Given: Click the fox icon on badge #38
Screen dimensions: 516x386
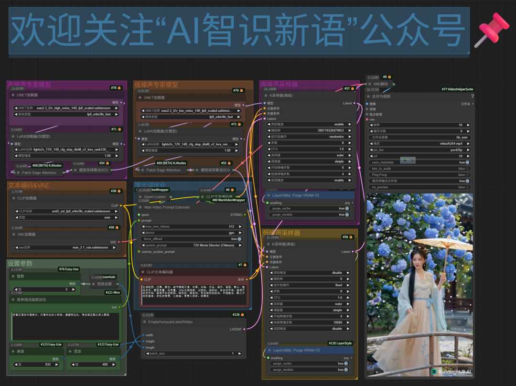Looking at the screenshot, I should click(x=119, y=191).
